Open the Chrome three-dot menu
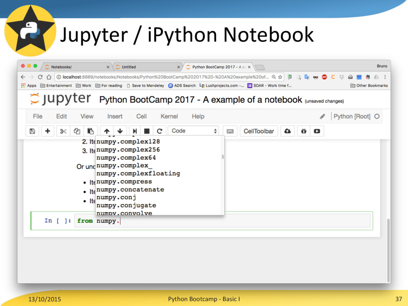The image size is (408, 306). [385, 77]
